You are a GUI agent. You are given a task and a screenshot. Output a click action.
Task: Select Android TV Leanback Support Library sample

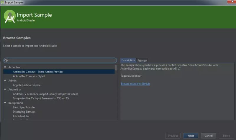(x=45, y=94)
